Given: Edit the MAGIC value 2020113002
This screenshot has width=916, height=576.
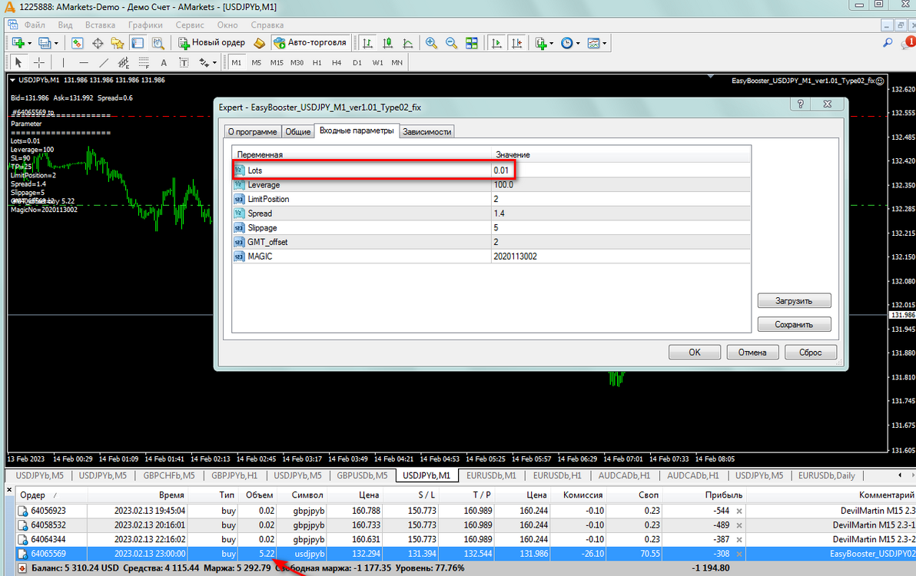Looking at the screenshot, I should coord(622,257).
